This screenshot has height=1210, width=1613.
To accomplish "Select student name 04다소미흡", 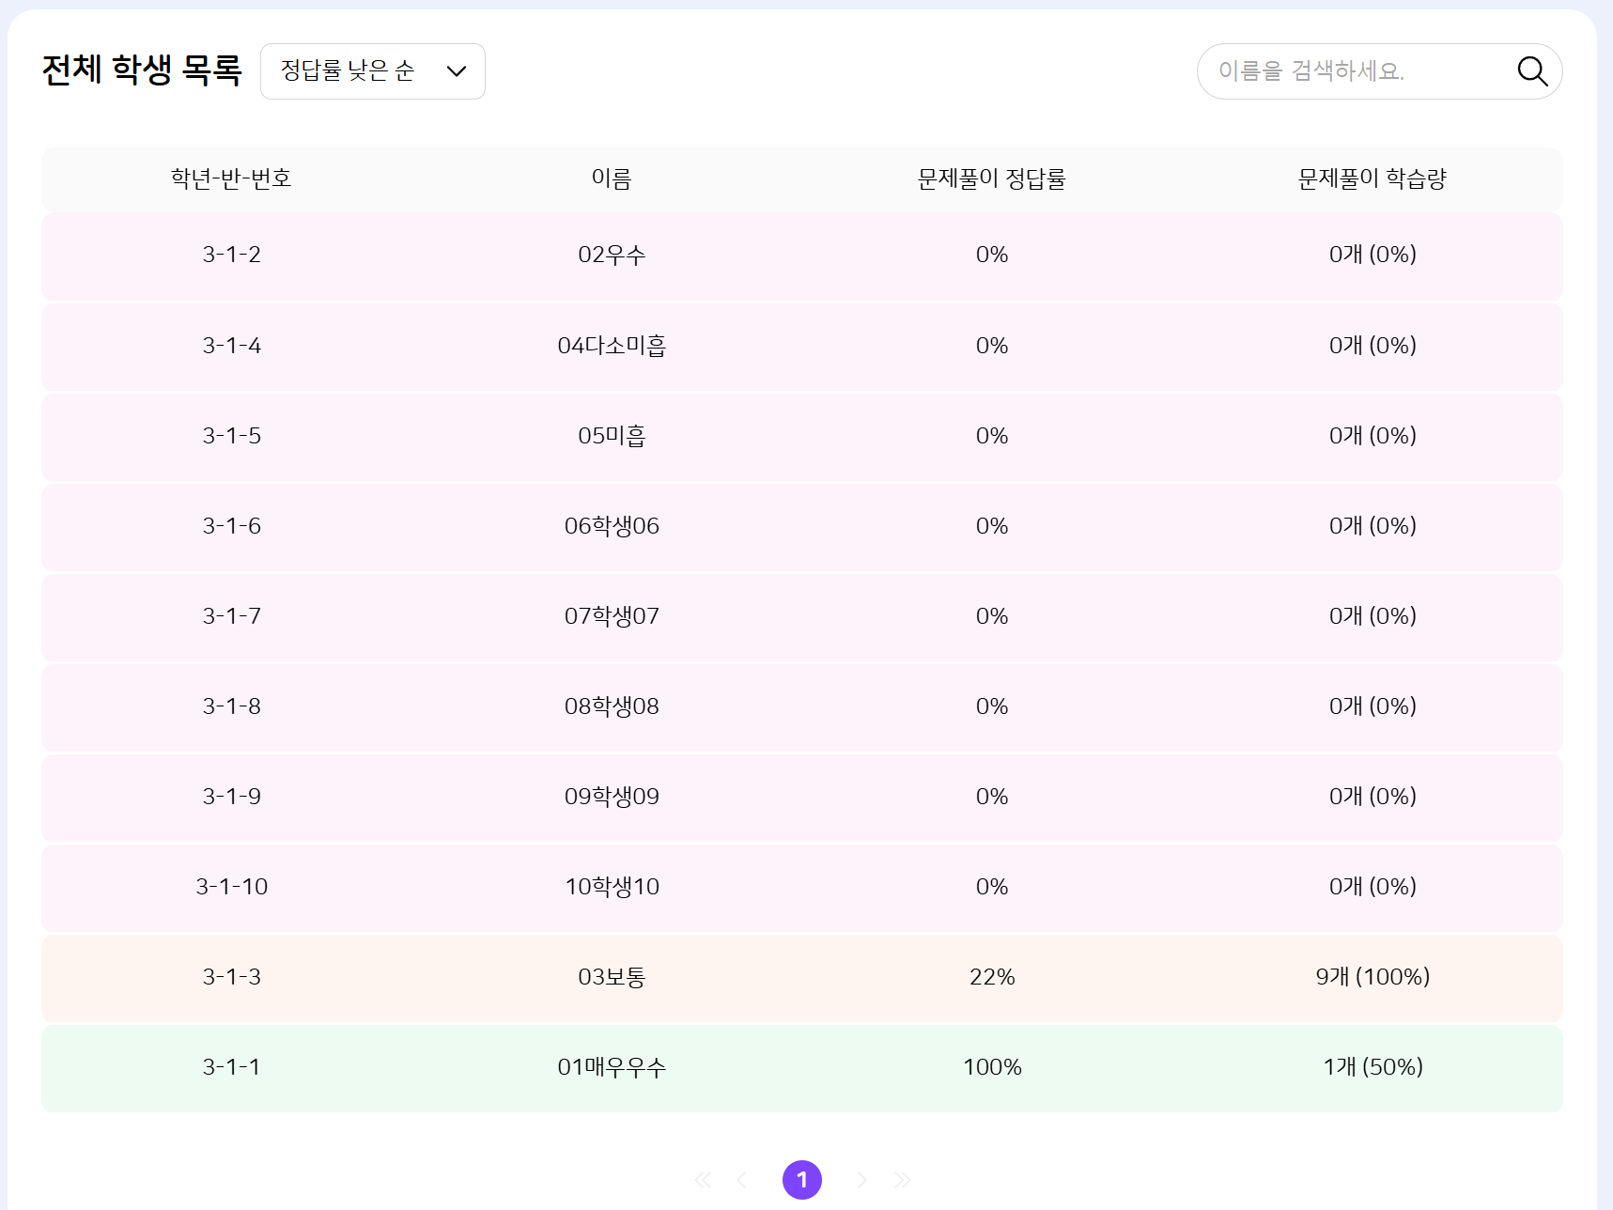I will click(x=612, y=346).
